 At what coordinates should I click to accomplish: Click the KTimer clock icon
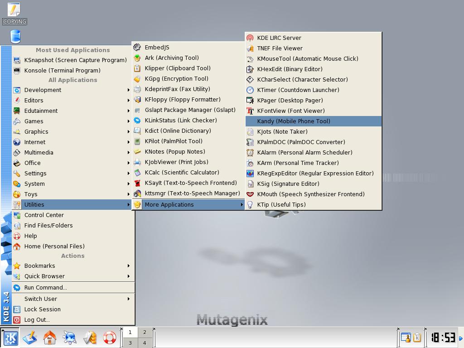pos(250,90)
